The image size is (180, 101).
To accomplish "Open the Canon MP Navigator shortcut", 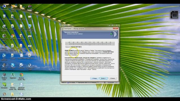I will (4, 28).
